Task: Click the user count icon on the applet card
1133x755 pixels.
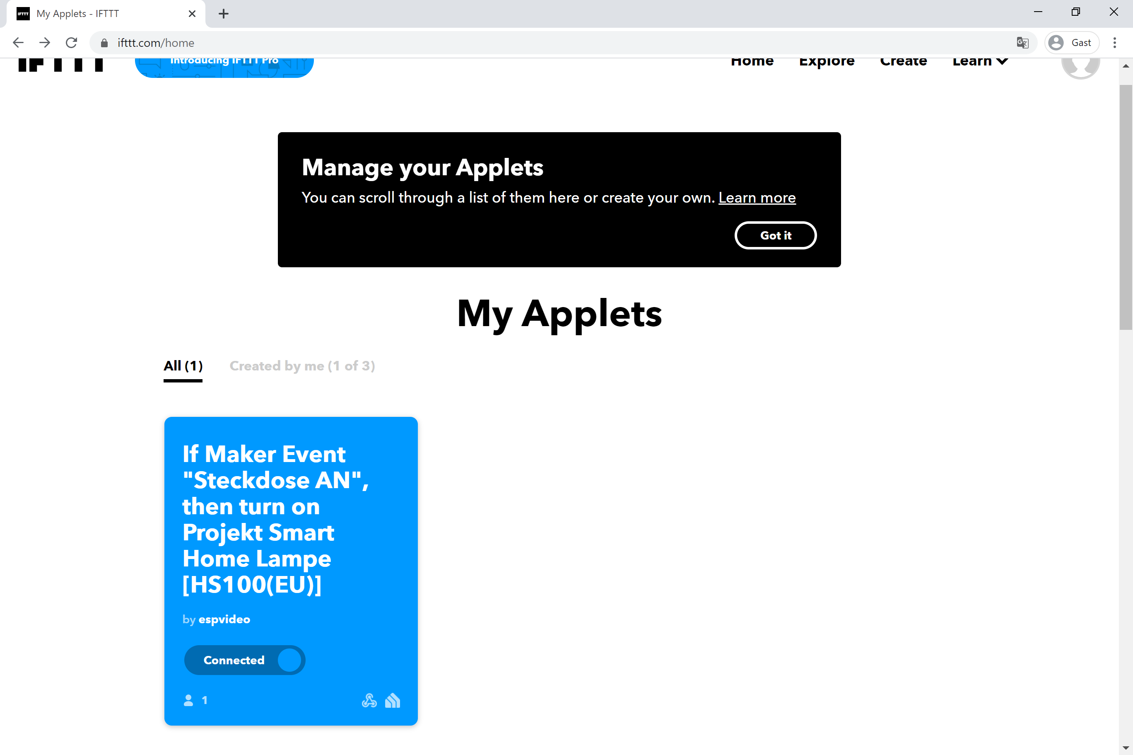Action: pos(188,700)
